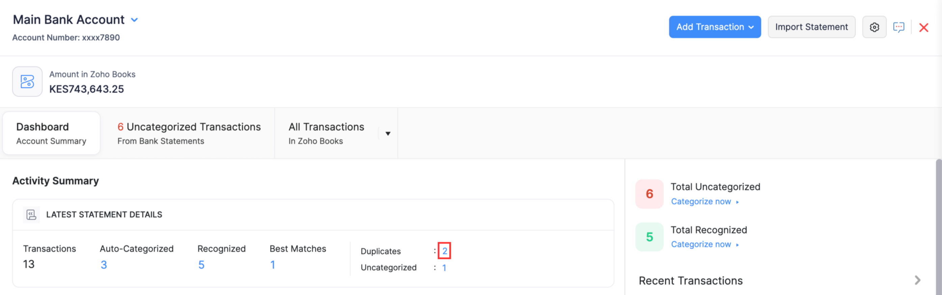Viewport: 942px width, 295px height.
Task: Click the Auto-Categorized count of 3
Action: (104, 265)
